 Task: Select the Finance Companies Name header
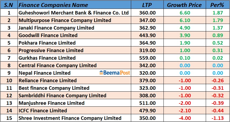coord(53,5)
